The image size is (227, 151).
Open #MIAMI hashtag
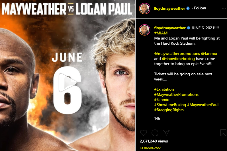point(161,33)
